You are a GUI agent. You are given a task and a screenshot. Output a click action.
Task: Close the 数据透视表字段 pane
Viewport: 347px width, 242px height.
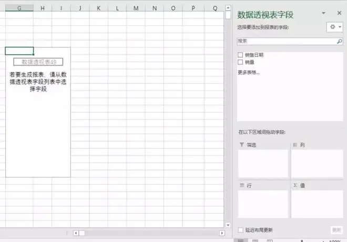339,13
